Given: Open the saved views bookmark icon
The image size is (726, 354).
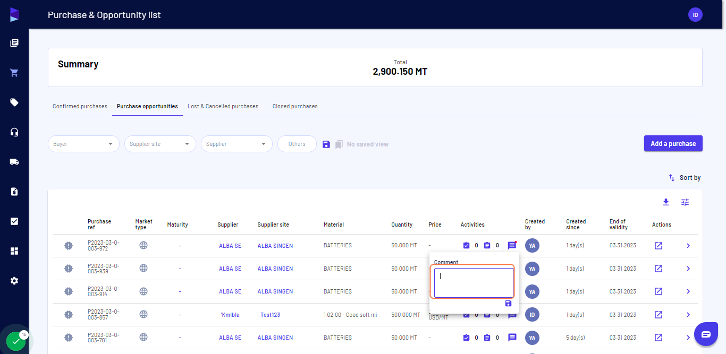Looking at the screenshot, I should click(339, 144).
